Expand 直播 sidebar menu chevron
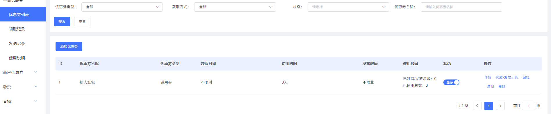The image size is (551, 114). point(36,101)
